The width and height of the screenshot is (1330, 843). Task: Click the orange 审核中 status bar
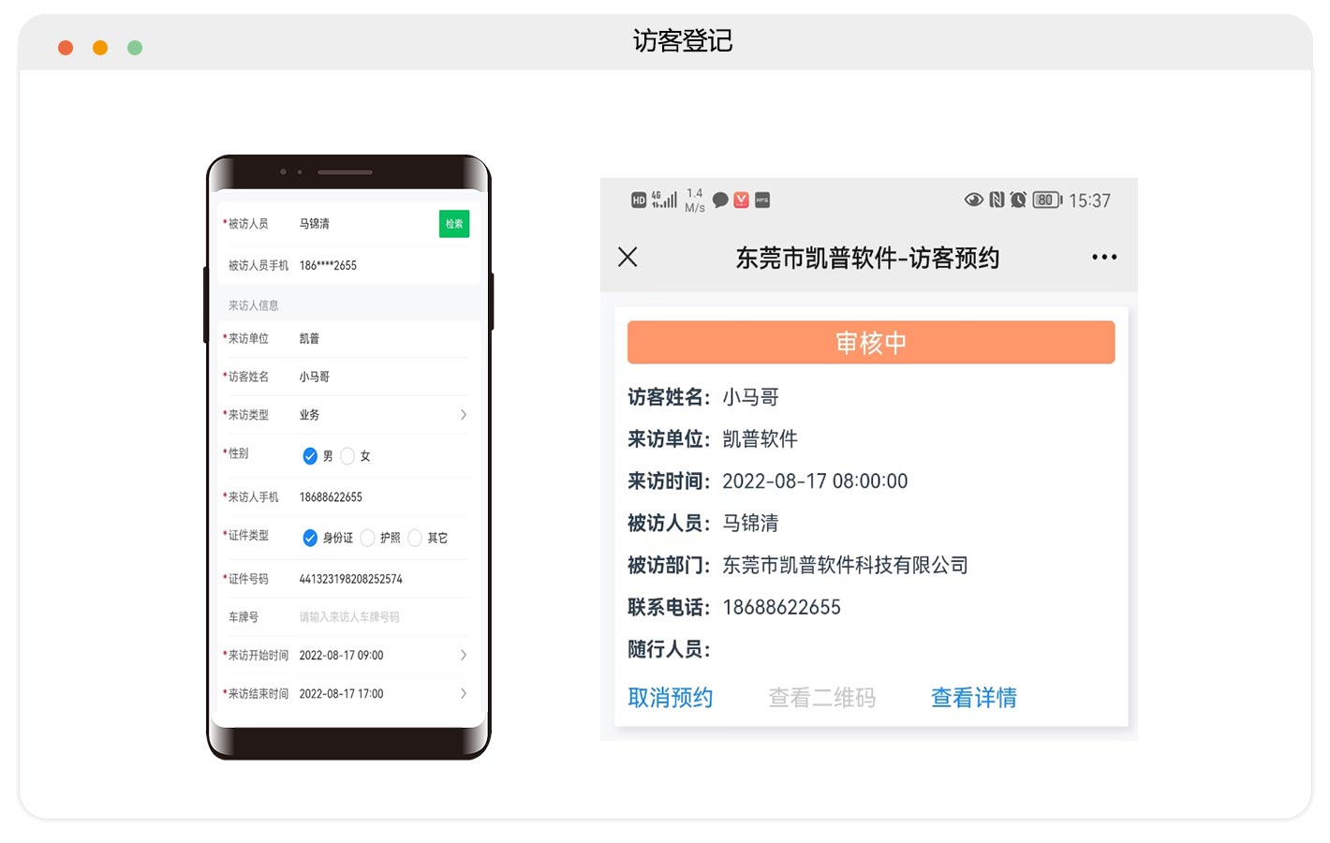click(870, 343)
